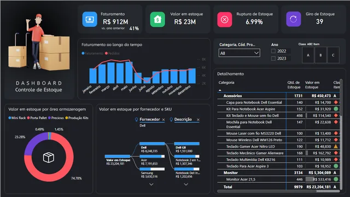Click the red Porta Pallet donut segment
This screenshot has width=350, height=197.
[68, 166]
